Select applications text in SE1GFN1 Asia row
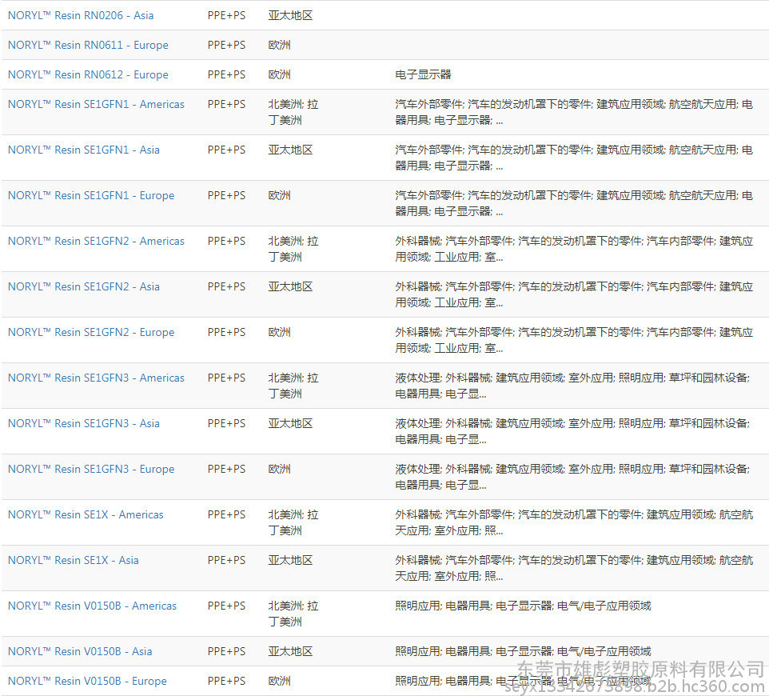This screenshot has height=696, width=769. pos(574,158)
